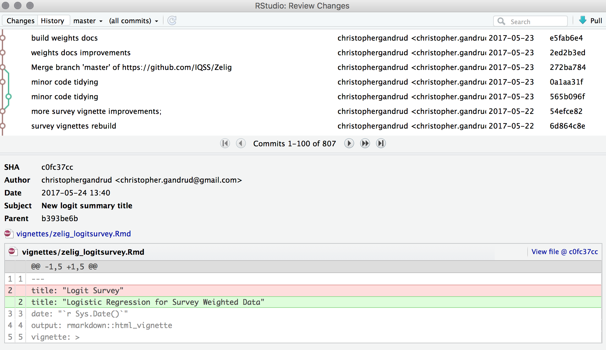Click parent commit b393be6b
The image size is (606, 350).
60,218
